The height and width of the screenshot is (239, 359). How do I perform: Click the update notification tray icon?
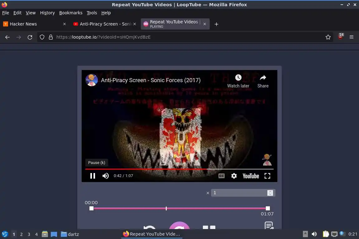tap(342, 233)
